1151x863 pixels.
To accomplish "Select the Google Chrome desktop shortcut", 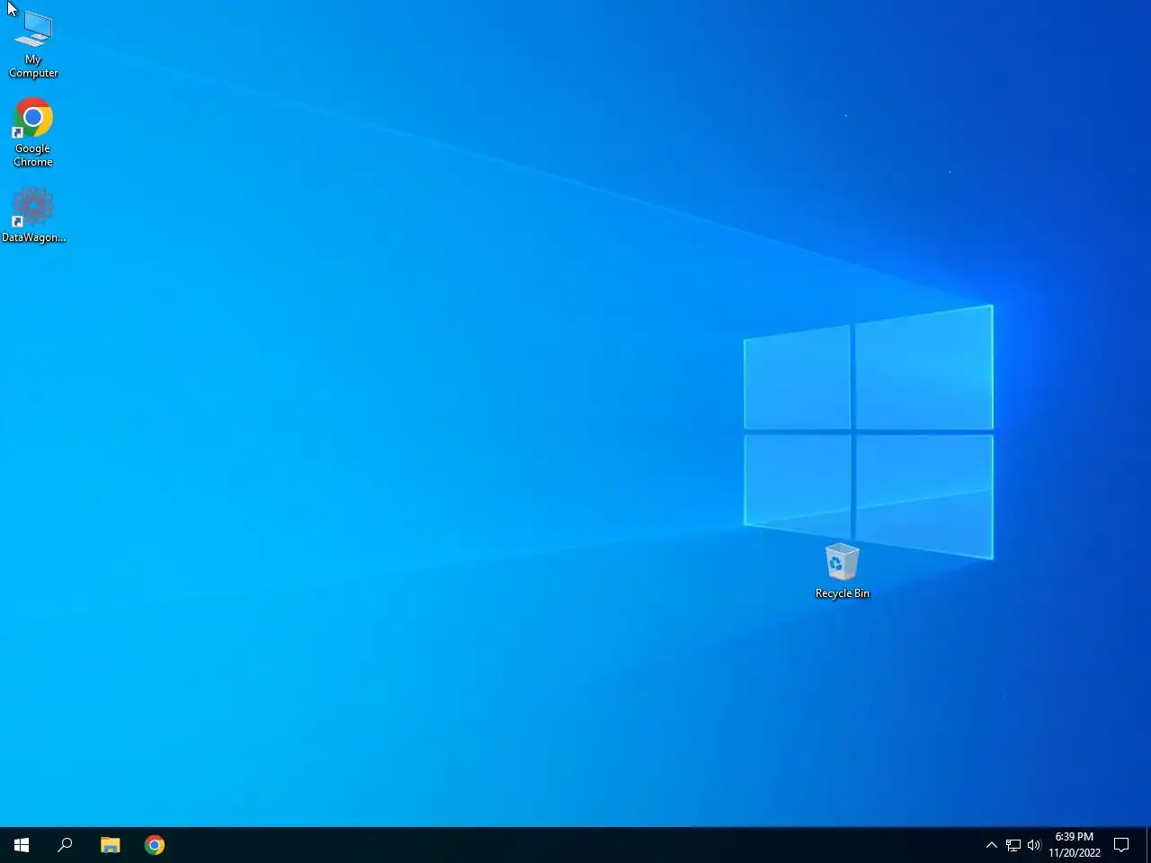I will pos(33,132).
